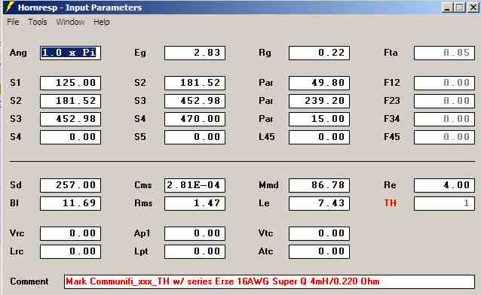Click the Rms field with 1.47
This screenshot has height=295, width=481.
click(x=195, y=203)
